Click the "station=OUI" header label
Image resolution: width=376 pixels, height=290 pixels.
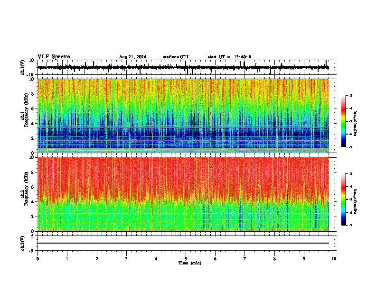(x=176, y=57)
